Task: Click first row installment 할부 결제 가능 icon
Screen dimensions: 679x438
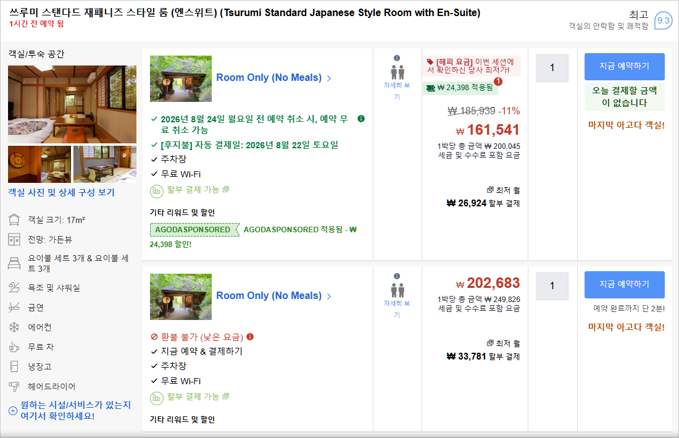Action: coord(156,191)
